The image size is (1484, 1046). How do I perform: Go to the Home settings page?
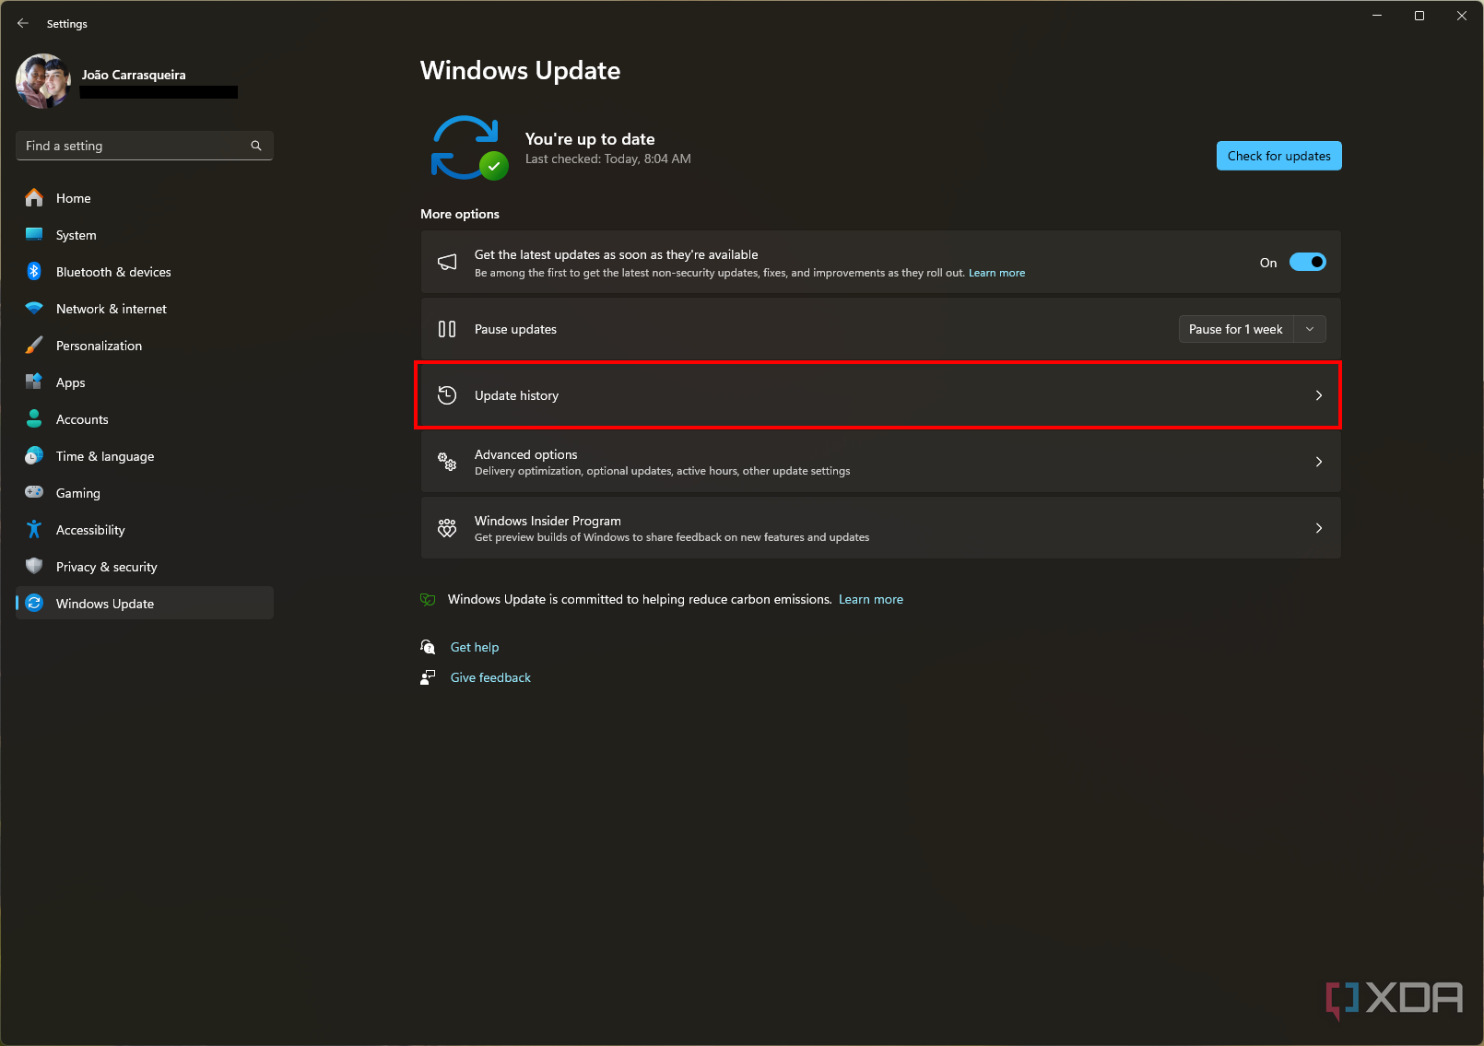tap(145, 198)
